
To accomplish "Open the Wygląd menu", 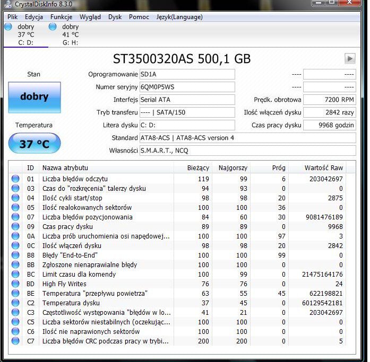I will point(90,17).
